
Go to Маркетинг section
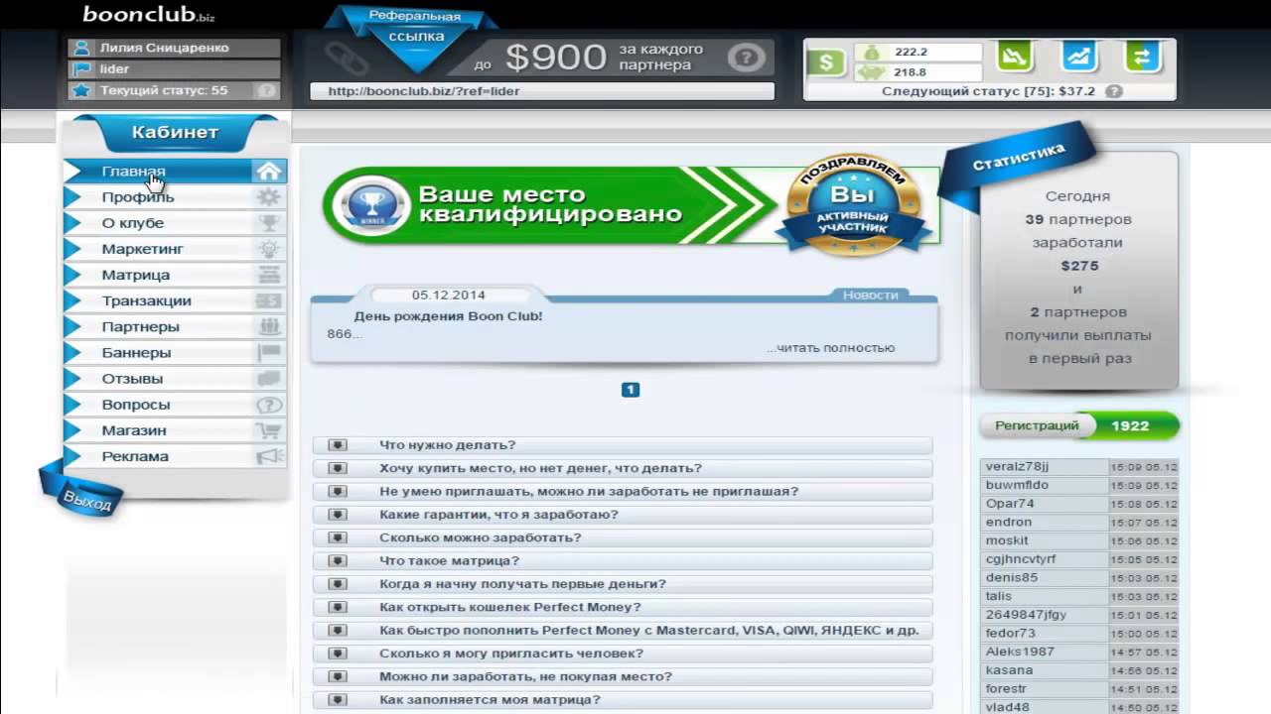(x=175, y=249)
